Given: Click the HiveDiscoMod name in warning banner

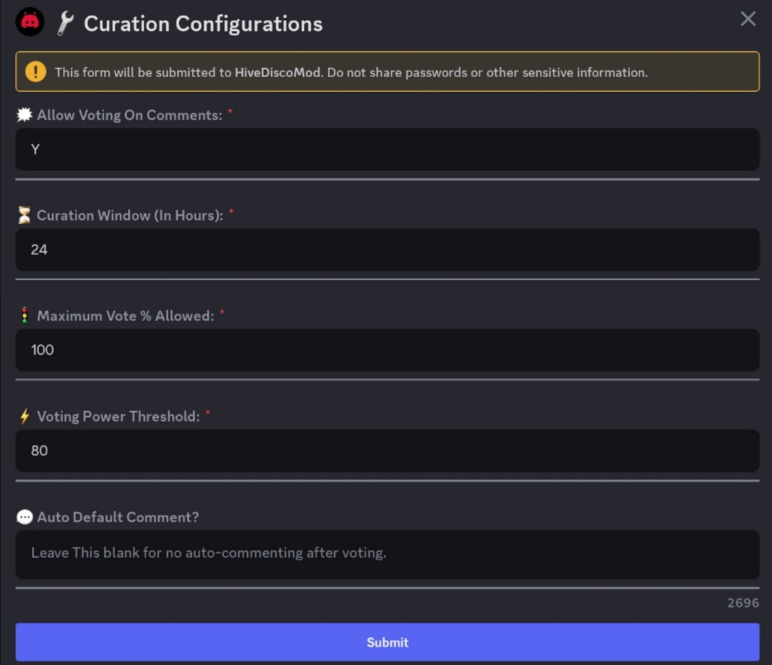Looking at the screenshot, I should 277,72.
